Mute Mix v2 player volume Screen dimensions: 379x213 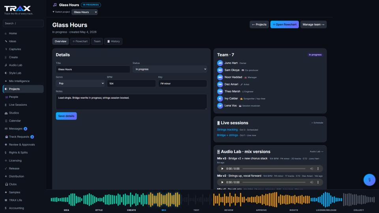pyautogui.click(x=311, y=182)
